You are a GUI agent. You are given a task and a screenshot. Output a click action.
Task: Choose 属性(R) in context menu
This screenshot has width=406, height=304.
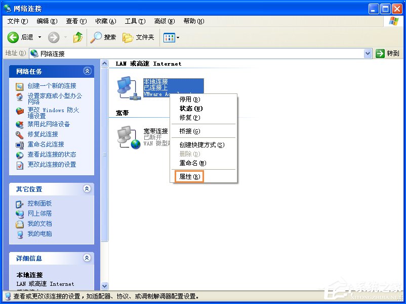pyautogui.click(x=204, y=177)
